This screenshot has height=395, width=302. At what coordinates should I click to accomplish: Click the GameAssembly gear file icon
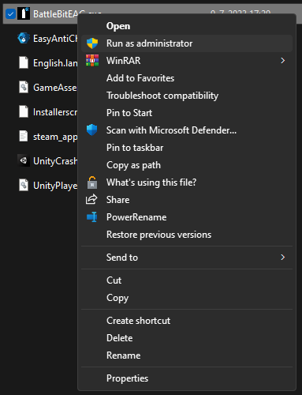(x=24, y=87)
